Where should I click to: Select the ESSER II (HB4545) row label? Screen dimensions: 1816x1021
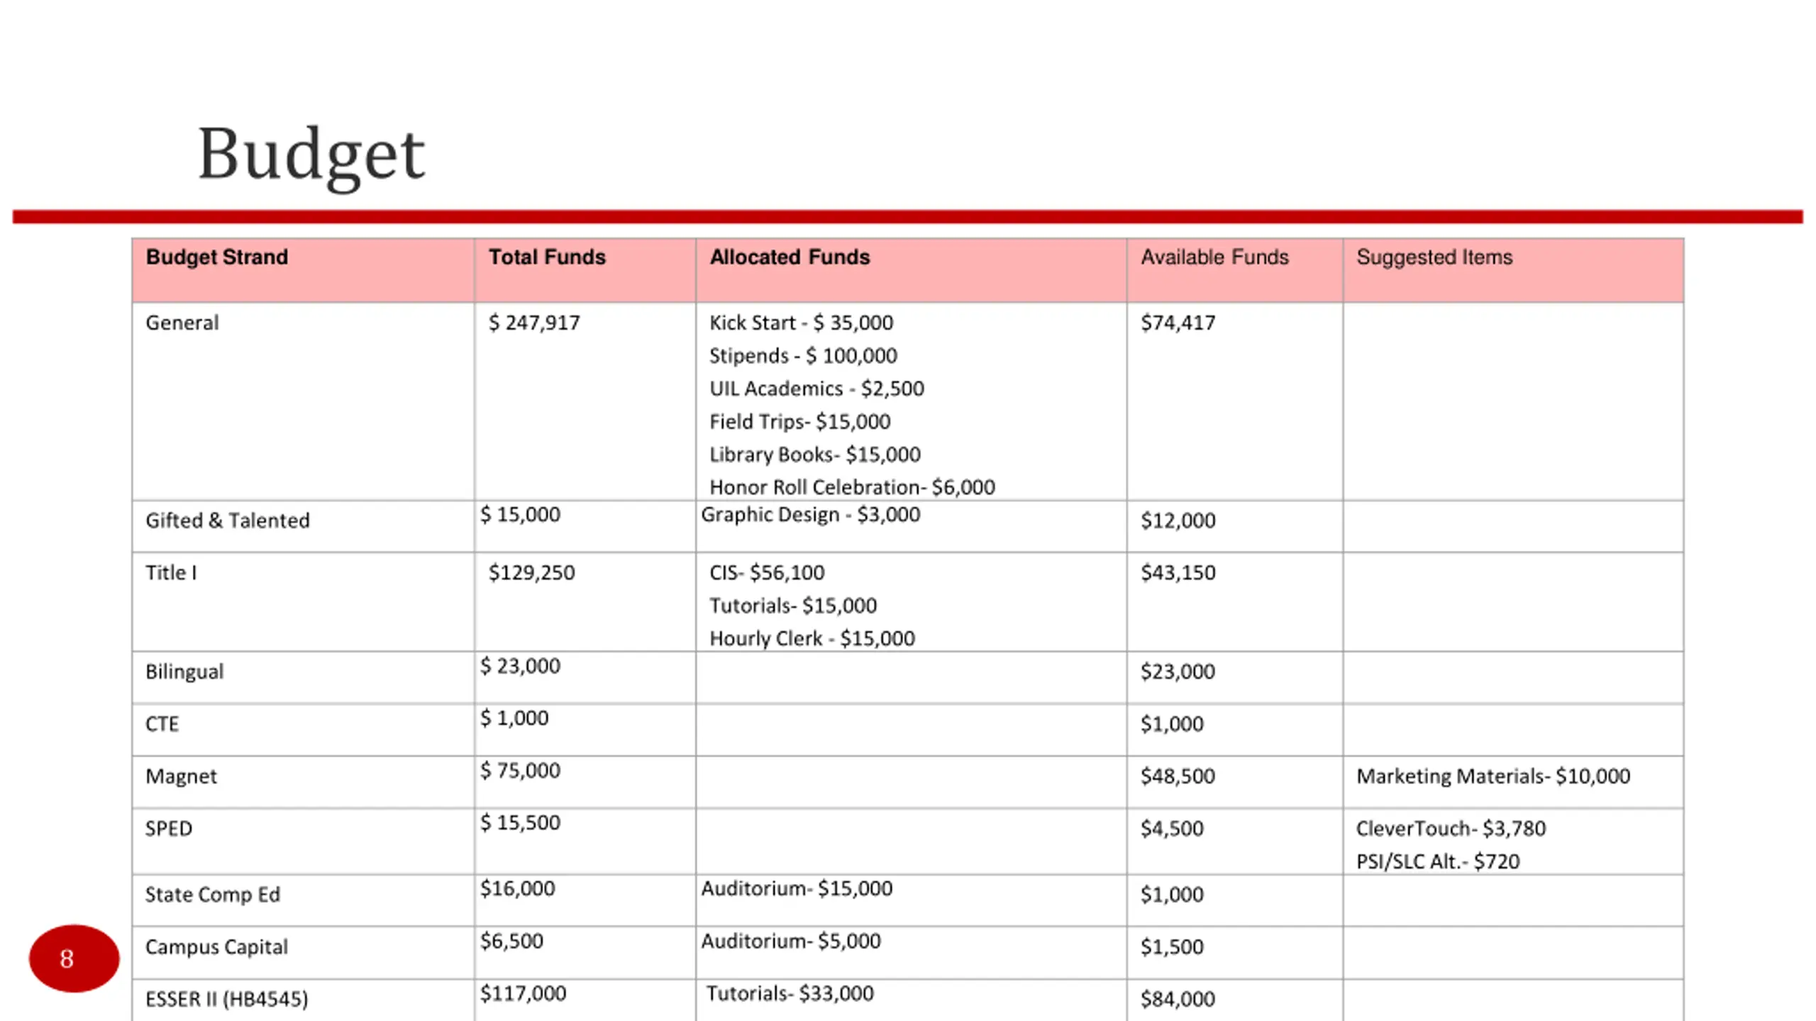coord(227,999)
